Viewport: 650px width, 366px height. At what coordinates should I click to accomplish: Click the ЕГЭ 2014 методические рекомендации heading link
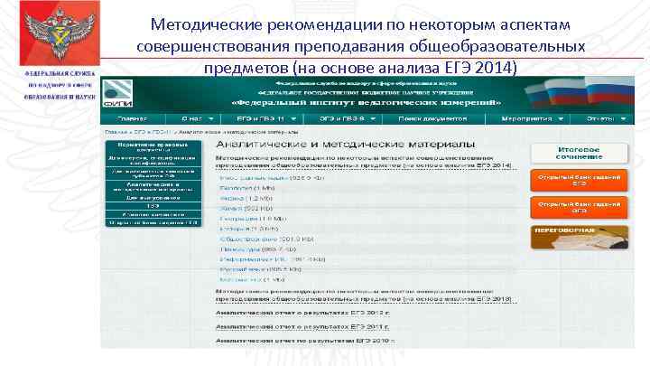[x=364, y=162]
